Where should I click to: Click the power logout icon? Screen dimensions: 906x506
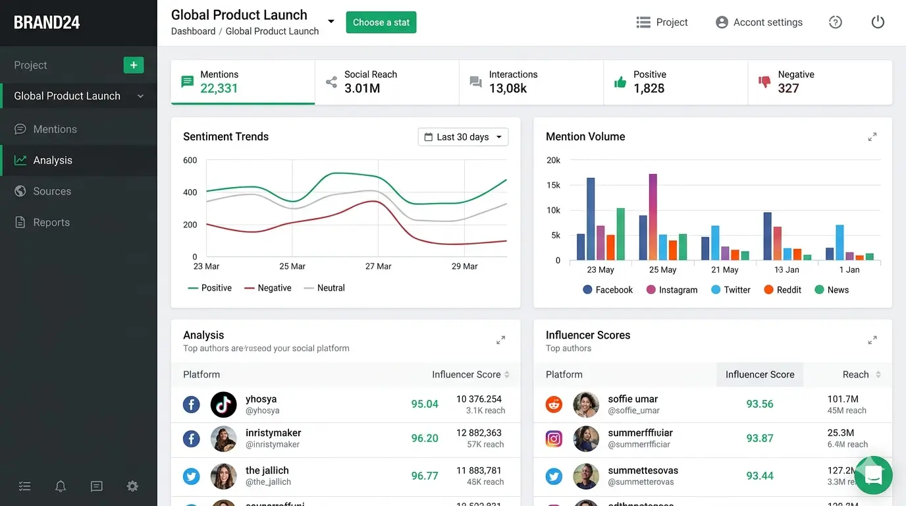878,22
